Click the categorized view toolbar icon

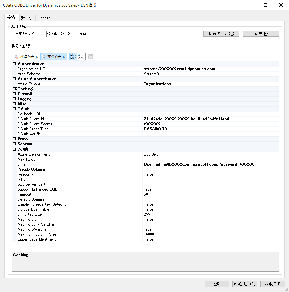pos(73,57)
